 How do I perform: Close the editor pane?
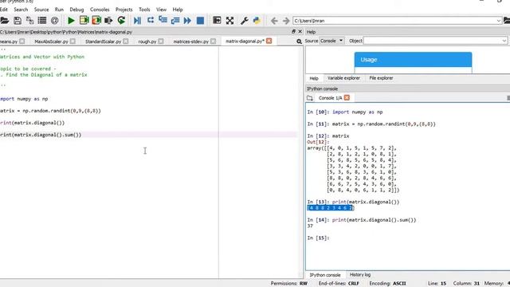pos(300,32)
